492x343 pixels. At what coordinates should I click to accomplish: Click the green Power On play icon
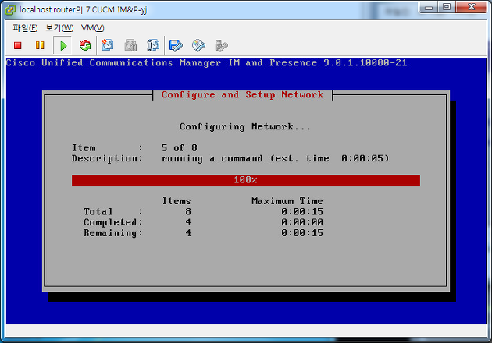click(63, 46)
